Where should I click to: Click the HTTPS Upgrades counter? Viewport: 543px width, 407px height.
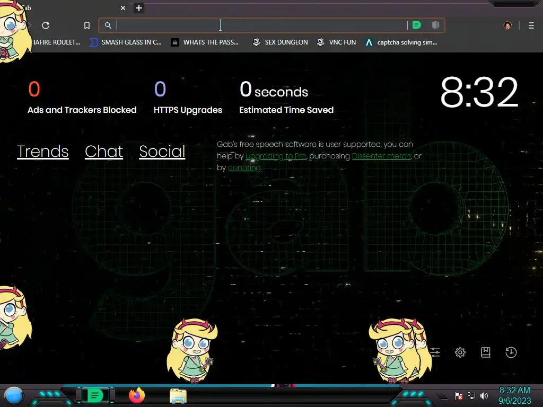pos(188,98)
